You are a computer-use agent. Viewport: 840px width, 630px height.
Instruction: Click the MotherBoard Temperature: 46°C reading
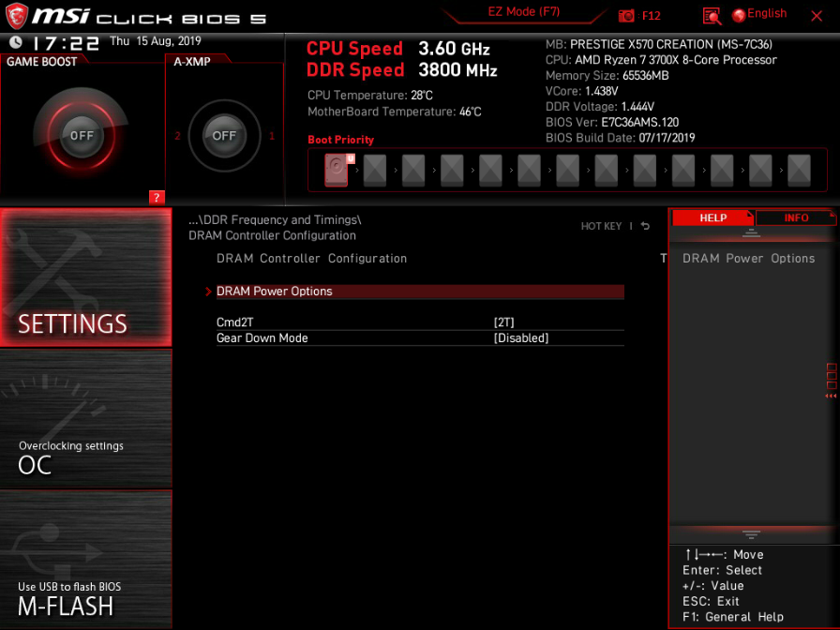pos(395,112)
